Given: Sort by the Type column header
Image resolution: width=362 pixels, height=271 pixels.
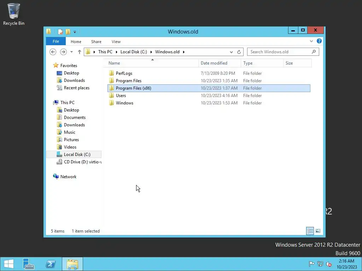Looking at the screenshot, I should point(262,63).
